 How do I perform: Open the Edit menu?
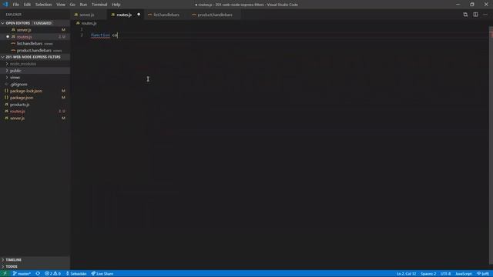point(28,5)
